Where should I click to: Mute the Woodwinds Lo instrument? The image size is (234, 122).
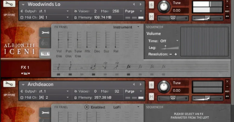(x=152, y=17)
